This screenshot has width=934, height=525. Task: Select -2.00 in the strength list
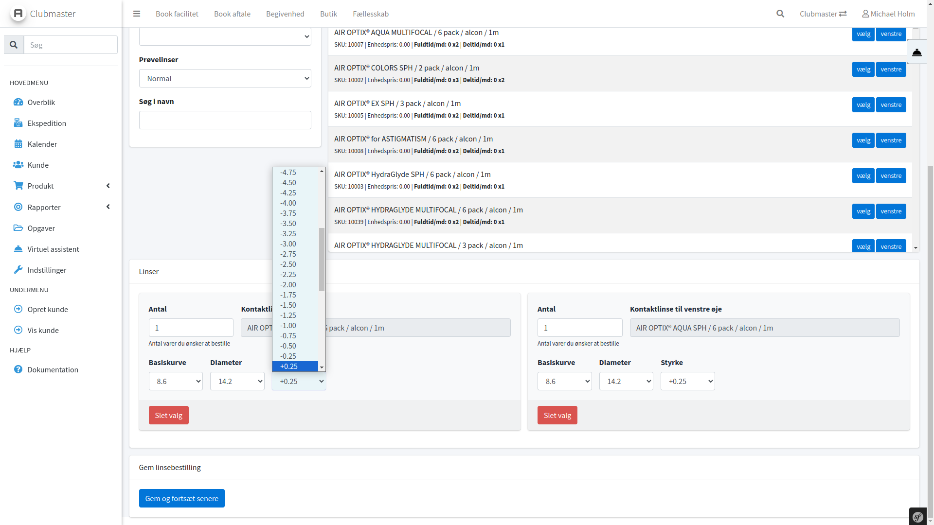tap(288, 284)
